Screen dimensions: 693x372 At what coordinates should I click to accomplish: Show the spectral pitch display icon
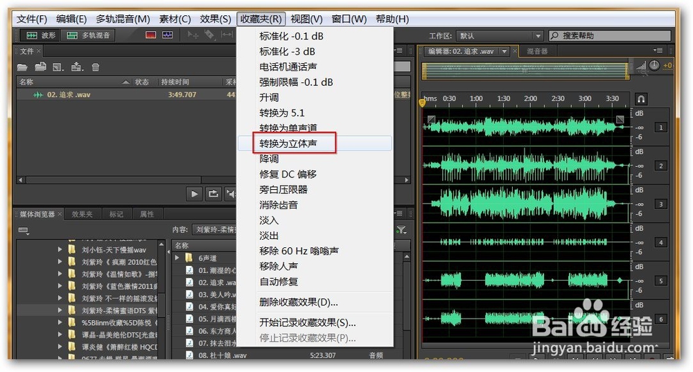click(168, 35)
